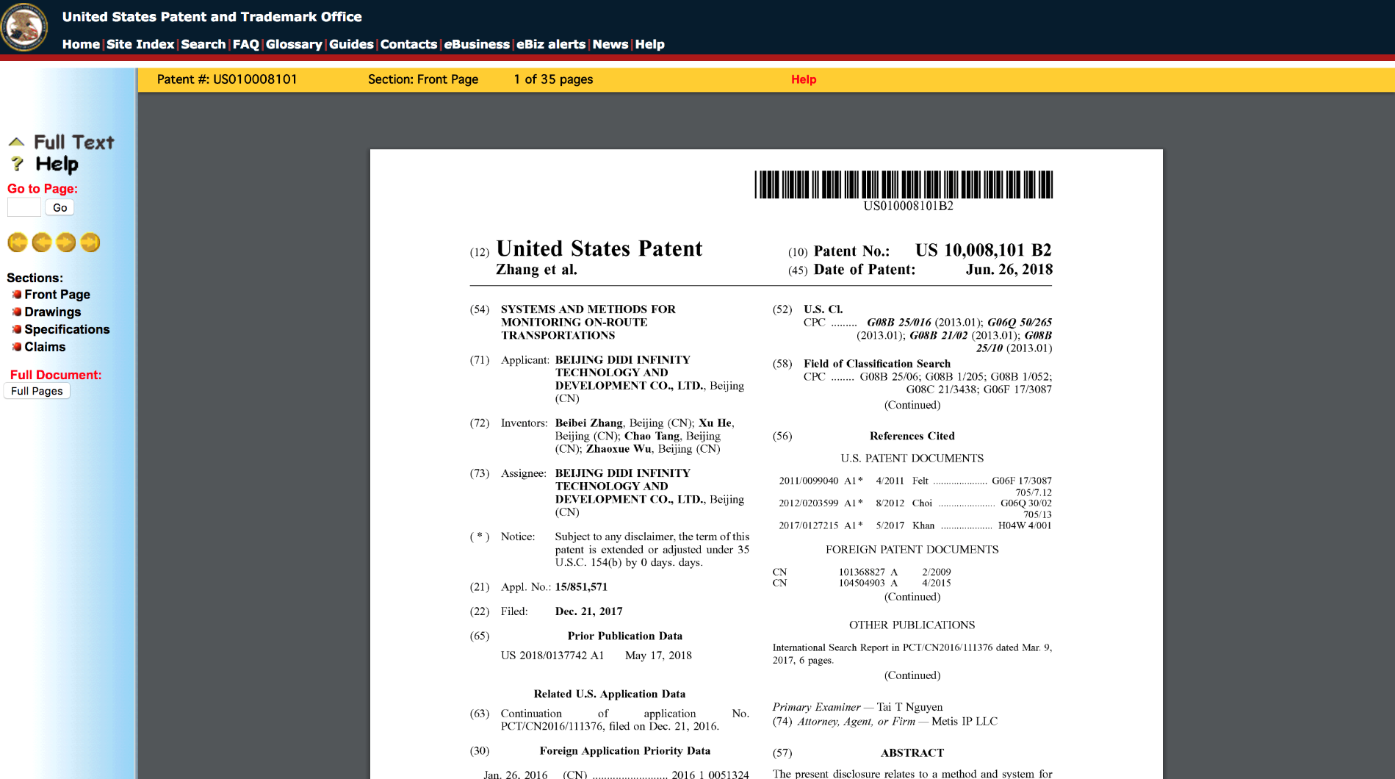Open Glossary in top navigation
This screenshot has width=1395, height=779.
tap(294, 44)
